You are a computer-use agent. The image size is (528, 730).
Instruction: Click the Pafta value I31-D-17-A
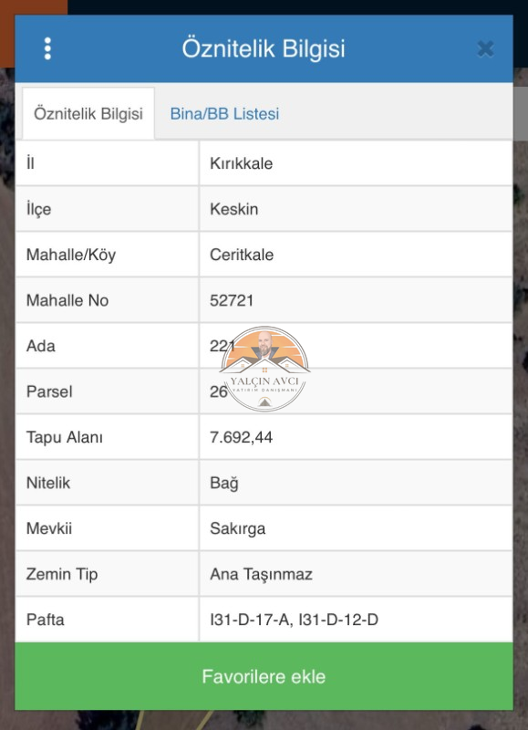[250, 620]
